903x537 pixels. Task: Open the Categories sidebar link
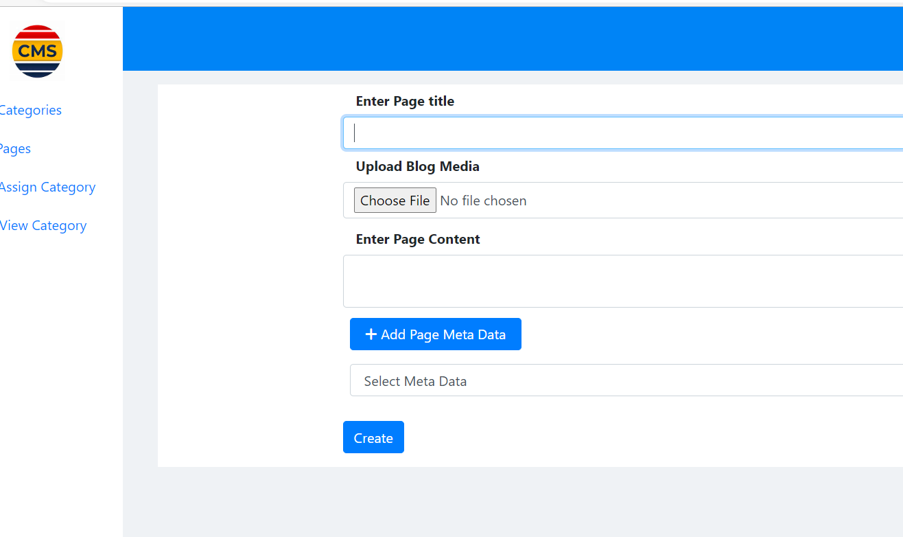point(31,110)
